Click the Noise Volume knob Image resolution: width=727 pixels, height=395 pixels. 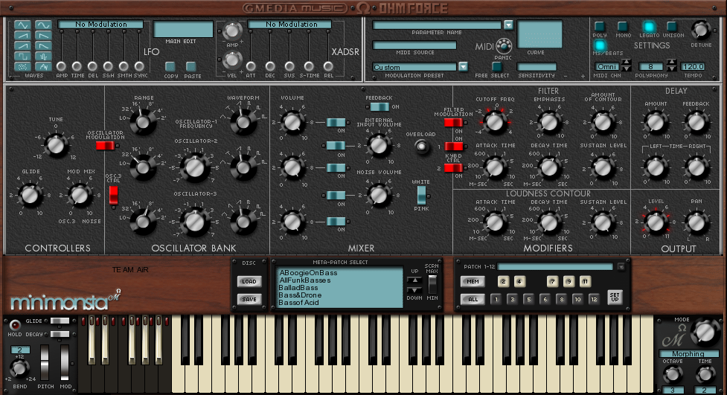(379, 195)
